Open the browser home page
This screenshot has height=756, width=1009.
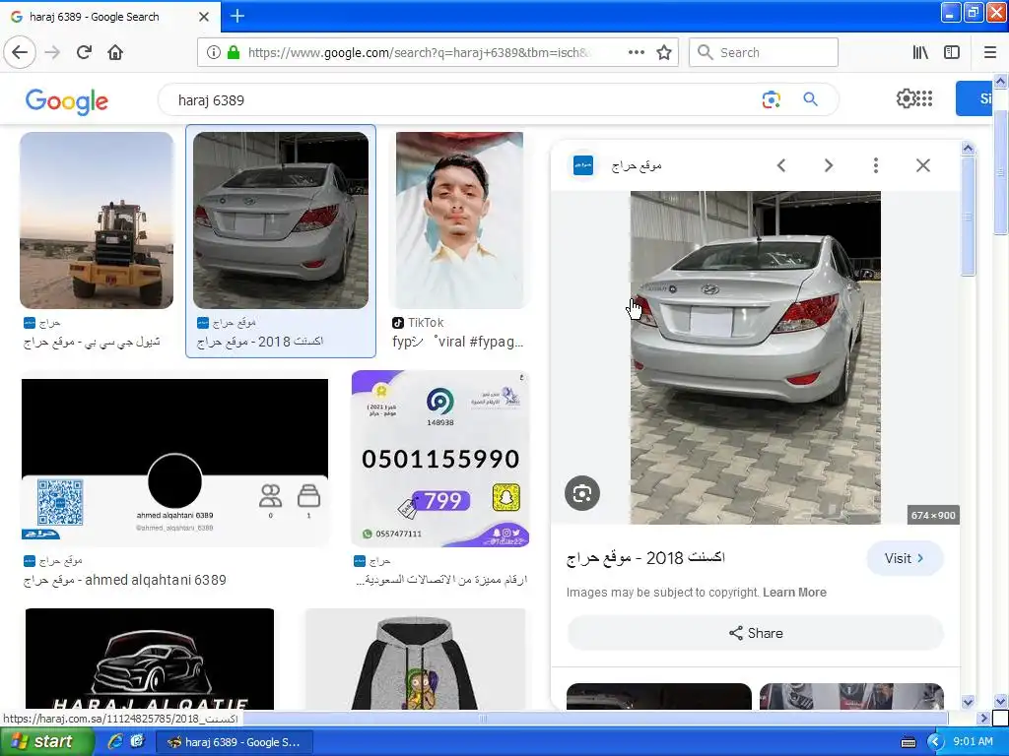[x=115, y=53]
